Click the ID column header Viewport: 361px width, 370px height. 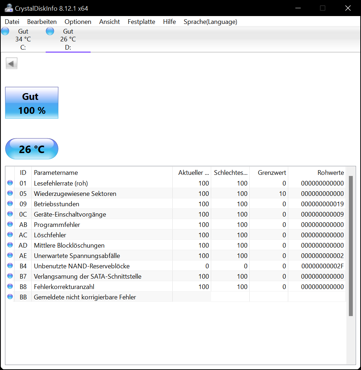(x=23, y=172)
